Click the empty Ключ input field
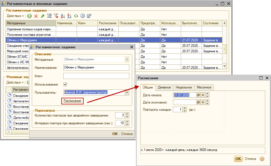 96,76
